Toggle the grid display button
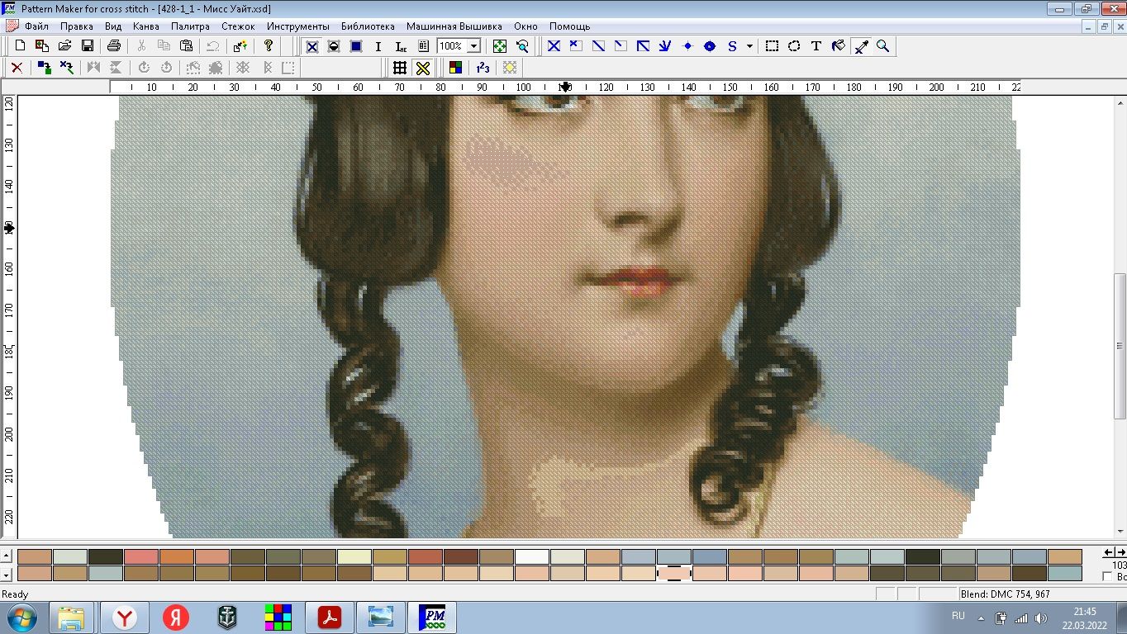The width and height of the screenshot is (1127, 634). point(400,68)
